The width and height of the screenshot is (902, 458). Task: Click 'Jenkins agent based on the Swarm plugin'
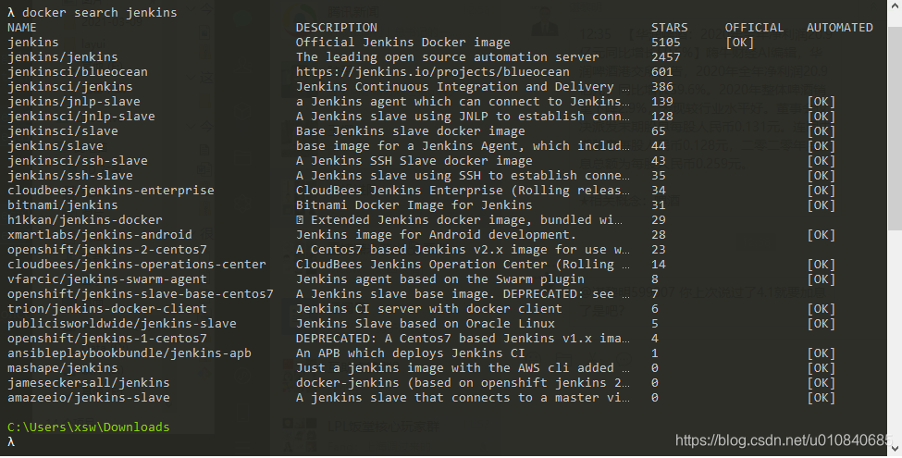click(440, 279)
